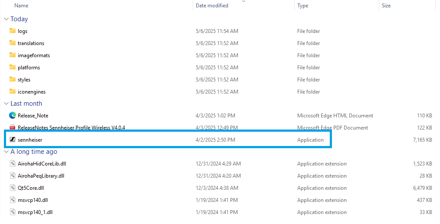
Task: Sort files by Name column header
Action: click(21, 6)
